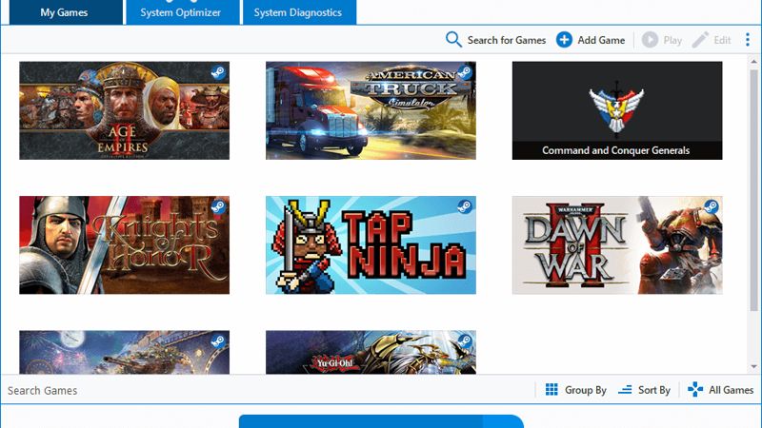
Task: Select the Tap Ninja game tile
Action: (371, 245)
